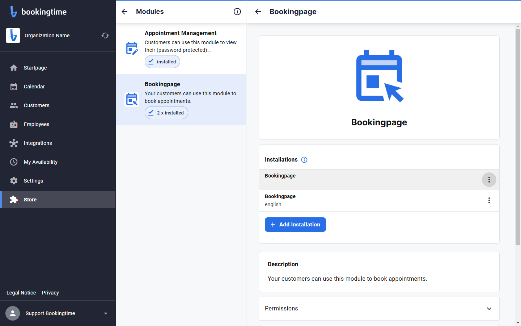The width and height of the screenshot is (521, 326).
Task: Click the Store puzzle icon
Action: pyautogui.click(x=14, y=200)
